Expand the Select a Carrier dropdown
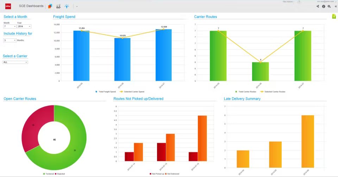The width and height of the screenshot is (338, 177). [x=15, y=62]
